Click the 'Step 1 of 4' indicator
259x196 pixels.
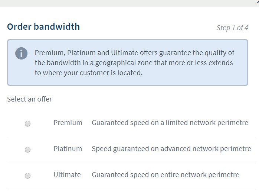pyautogui.click(x=232, y=28)
